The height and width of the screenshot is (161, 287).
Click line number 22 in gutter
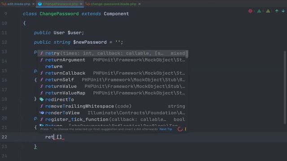[x=4, y=137]
